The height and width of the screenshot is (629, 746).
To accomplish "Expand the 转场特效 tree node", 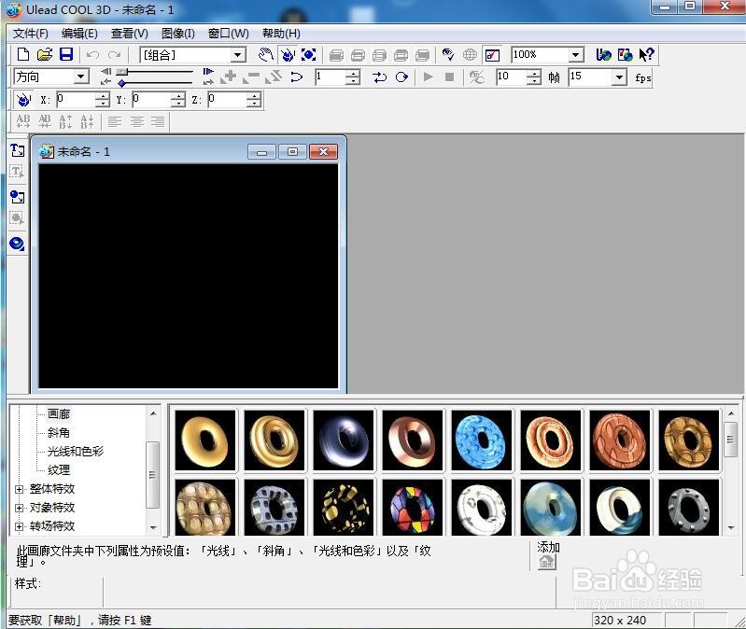I will [x=19, y=526].
